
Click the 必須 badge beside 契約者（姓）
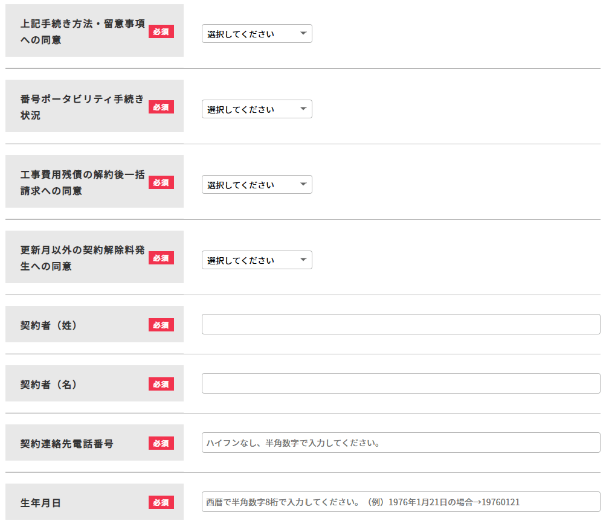click(161, 325)
